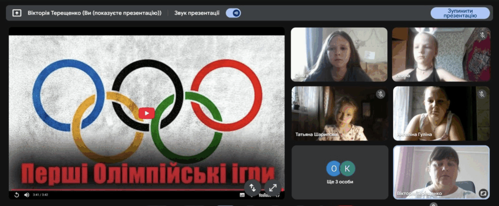
Task: Click the "Татьяна Шарипова" name label
Action: tap(316, 134)
